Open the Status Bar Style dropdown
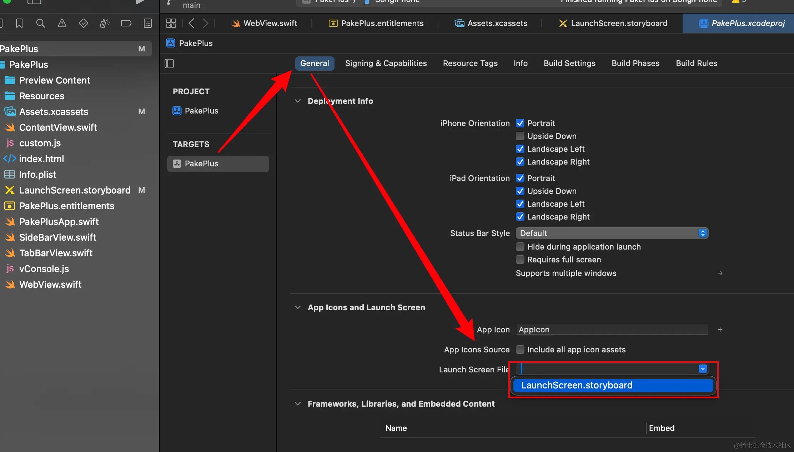794x452 pixels. (612, 233)
